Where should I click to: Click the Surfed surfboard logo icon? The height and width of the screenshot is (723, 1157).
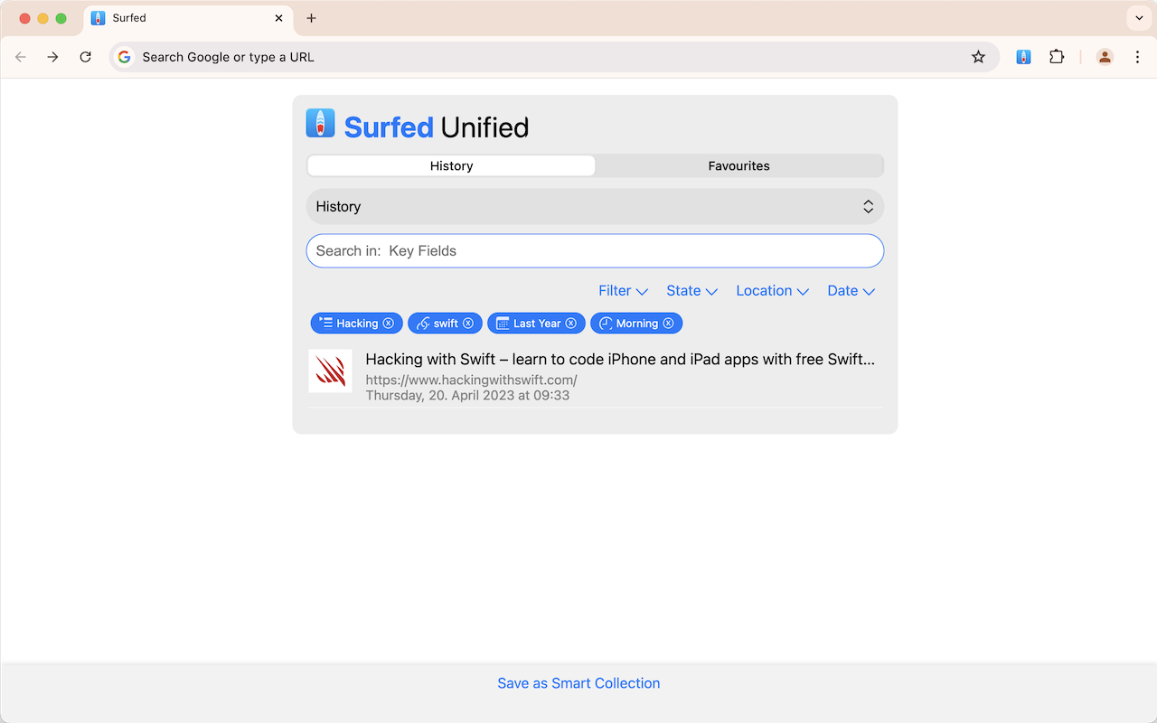tap(321, 124)
